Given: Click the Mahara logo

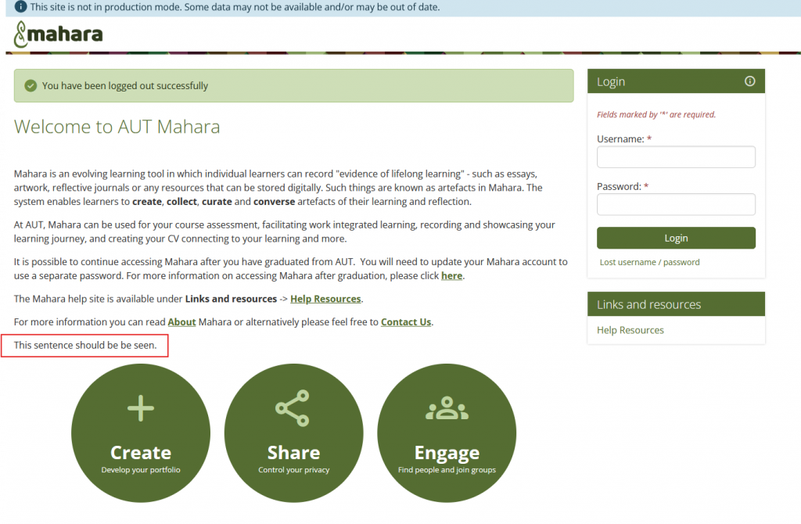Looking at the screenshot, I should (x=59, y=35).
